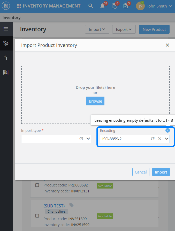
Task: Open the warehouse sidebar icon
Action: click(6, 72)
